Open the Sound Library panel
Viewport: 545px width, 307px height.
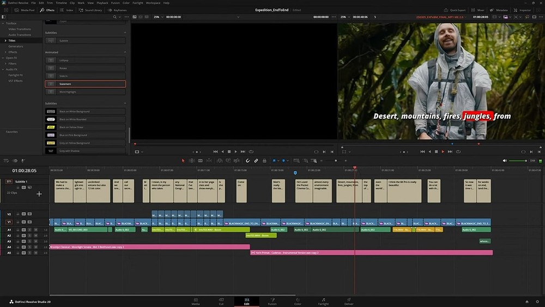pyautogui.click(x=90, y=10)
